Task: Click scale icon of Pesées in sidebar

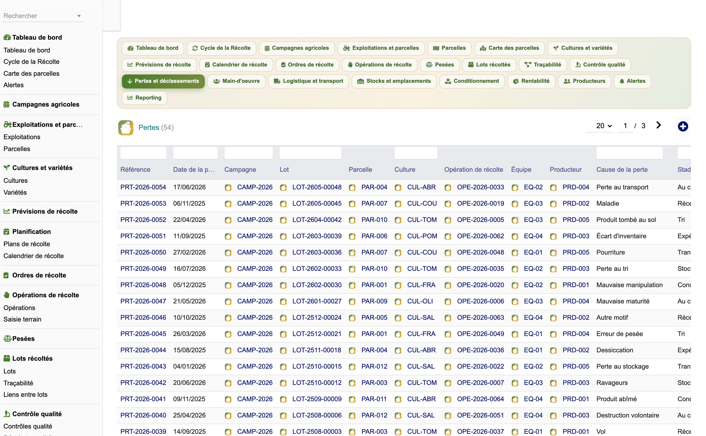Action: (8, 339)
